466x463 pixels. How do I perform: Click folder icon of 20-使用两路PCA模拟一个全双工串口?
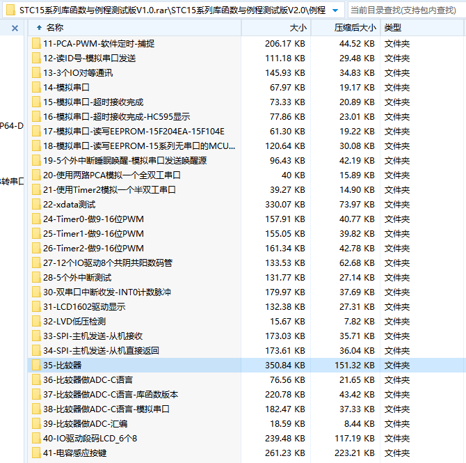tap(36, 175)
